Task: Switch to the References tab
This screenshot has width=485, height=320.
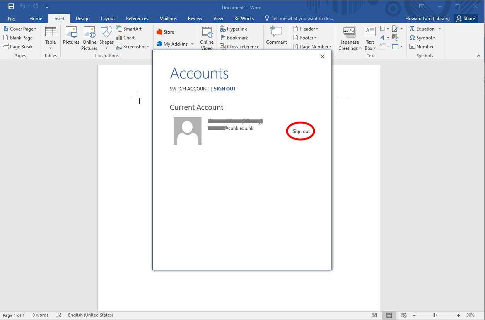Action: [x=137, y=19]
